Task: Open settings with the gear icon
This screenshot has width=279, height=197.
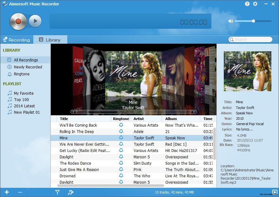Action: point(255,4)
